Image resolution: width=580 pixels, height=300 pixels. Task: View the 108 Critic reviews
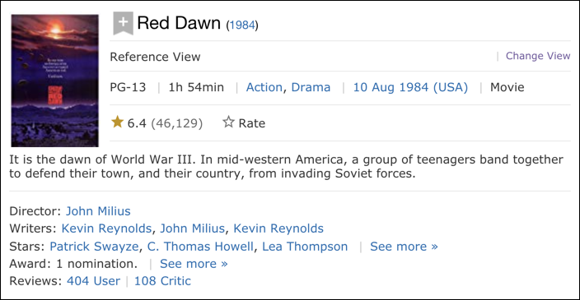point(162,281)
